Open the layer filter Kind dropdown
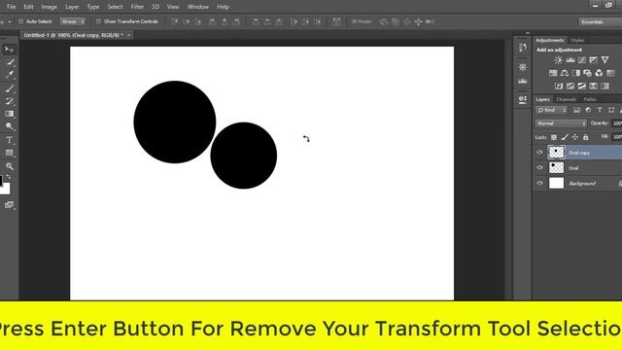Image resolution: width=622 pixels, height=350 pixels. tap(551, 110)
